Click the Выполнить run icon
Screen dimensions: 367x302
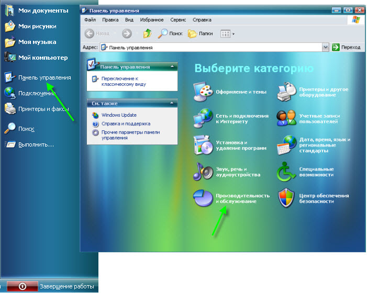pyautogui.click(x=10, y=144)
